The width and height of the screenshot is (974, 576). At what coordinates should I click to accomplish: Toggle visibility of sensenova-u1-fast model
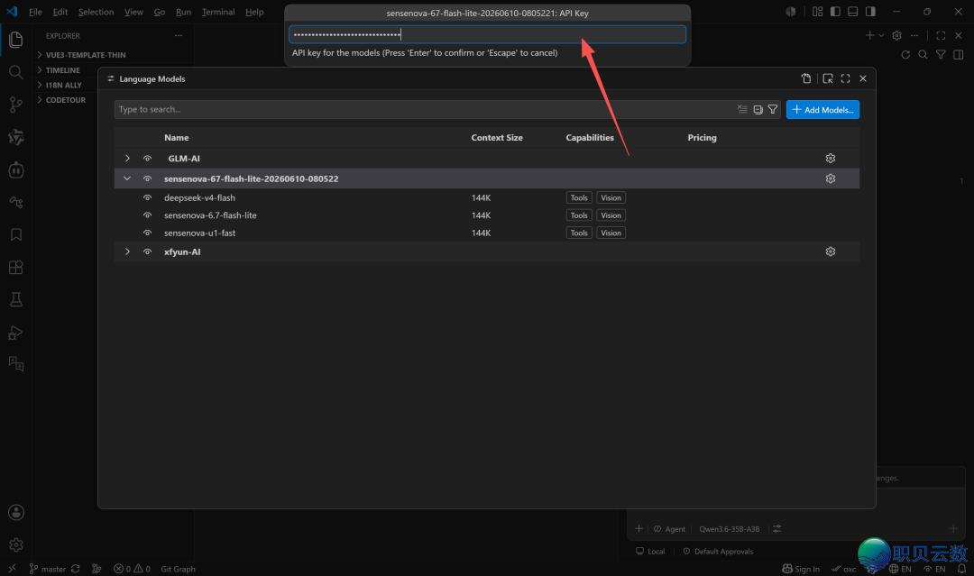[147, 233]
